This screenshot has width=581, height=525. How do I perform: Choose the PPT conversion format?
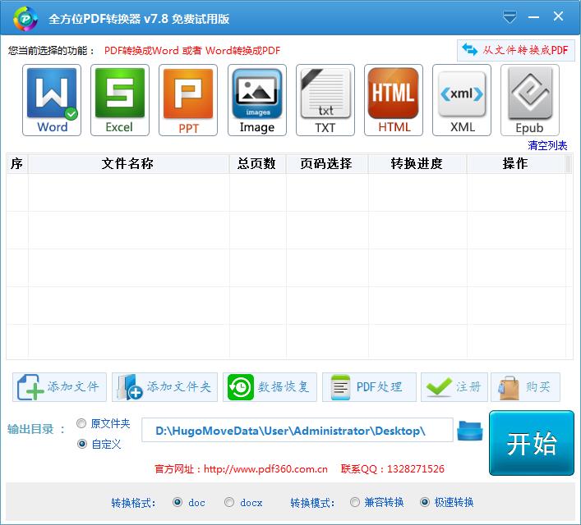click(x=188, y=100)
